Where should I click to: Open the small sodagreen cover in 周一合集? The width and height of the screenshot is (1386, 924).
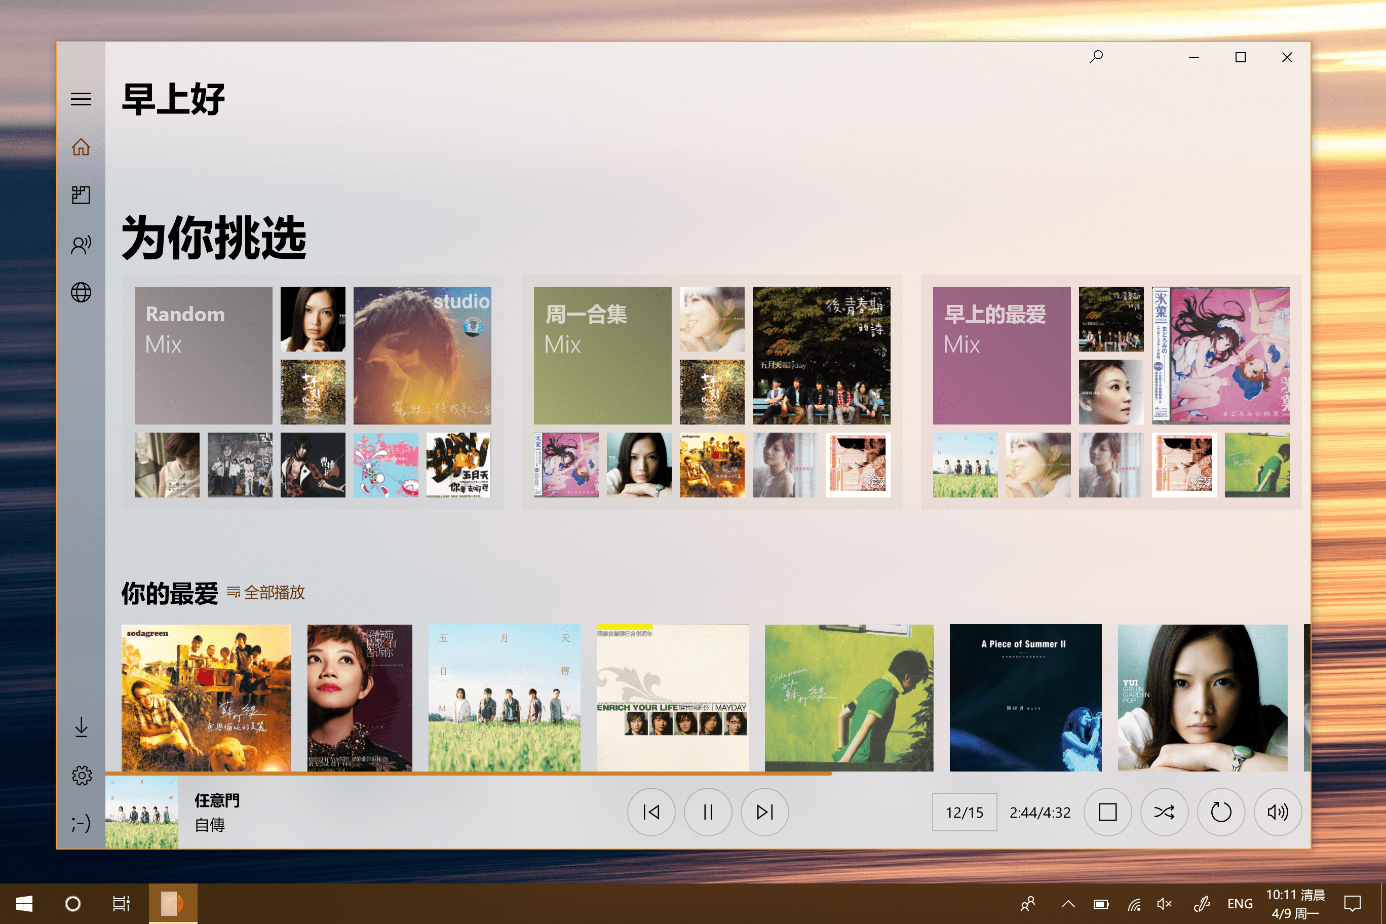[x=712, y=465]
